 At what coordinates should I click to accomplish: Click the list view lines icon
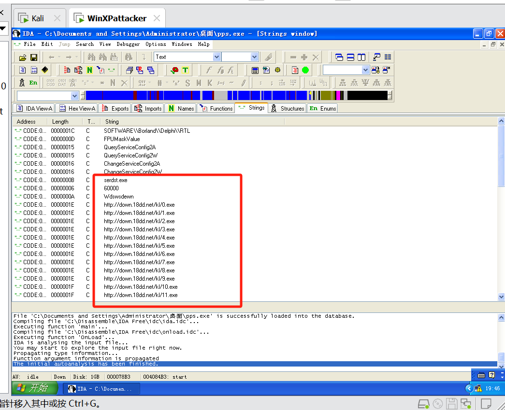388,57
